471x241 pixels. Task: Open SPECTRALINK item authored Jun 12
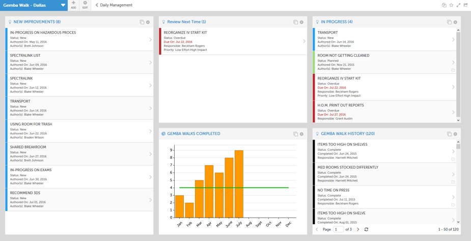tap(79, 85)
